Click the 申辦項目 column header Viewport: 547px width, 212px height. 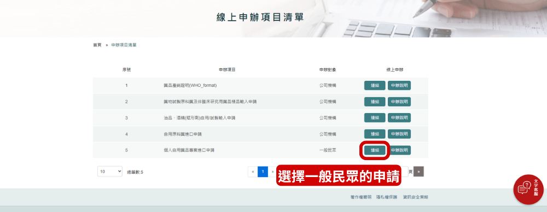coord(227,70)
